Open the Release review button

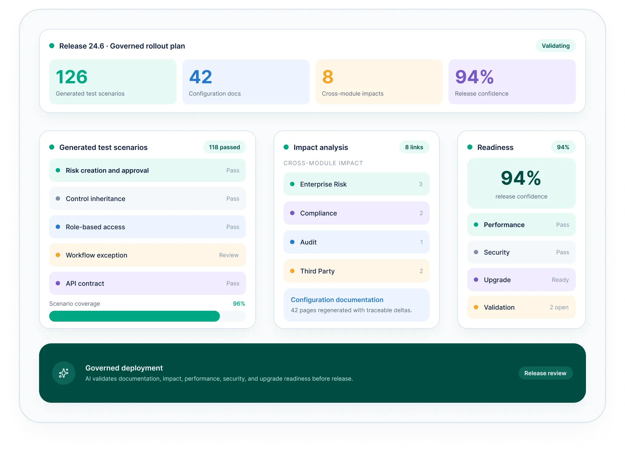(x=545, y=373)
